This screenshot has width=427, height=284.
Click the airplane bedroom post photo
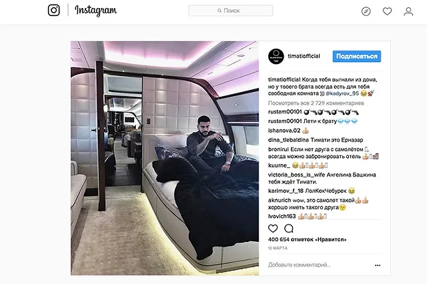[165, 158]
